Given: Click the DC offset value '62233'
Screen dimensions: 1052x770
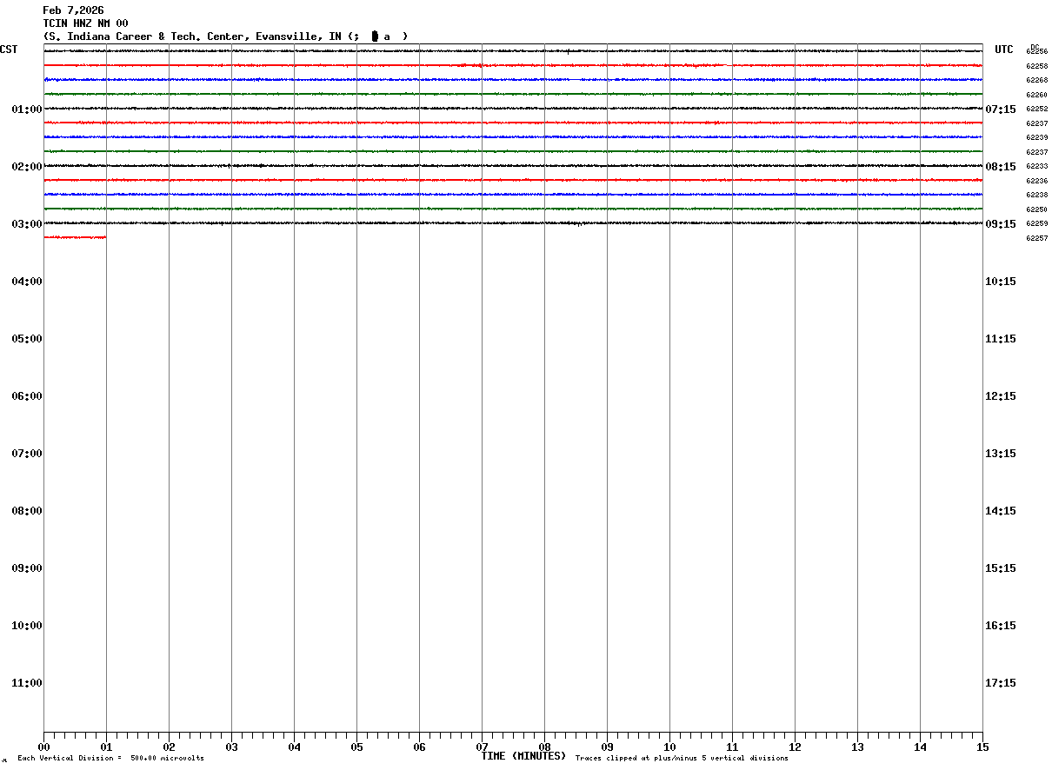Looking at the screenshot, I should tap(1036, 166).
